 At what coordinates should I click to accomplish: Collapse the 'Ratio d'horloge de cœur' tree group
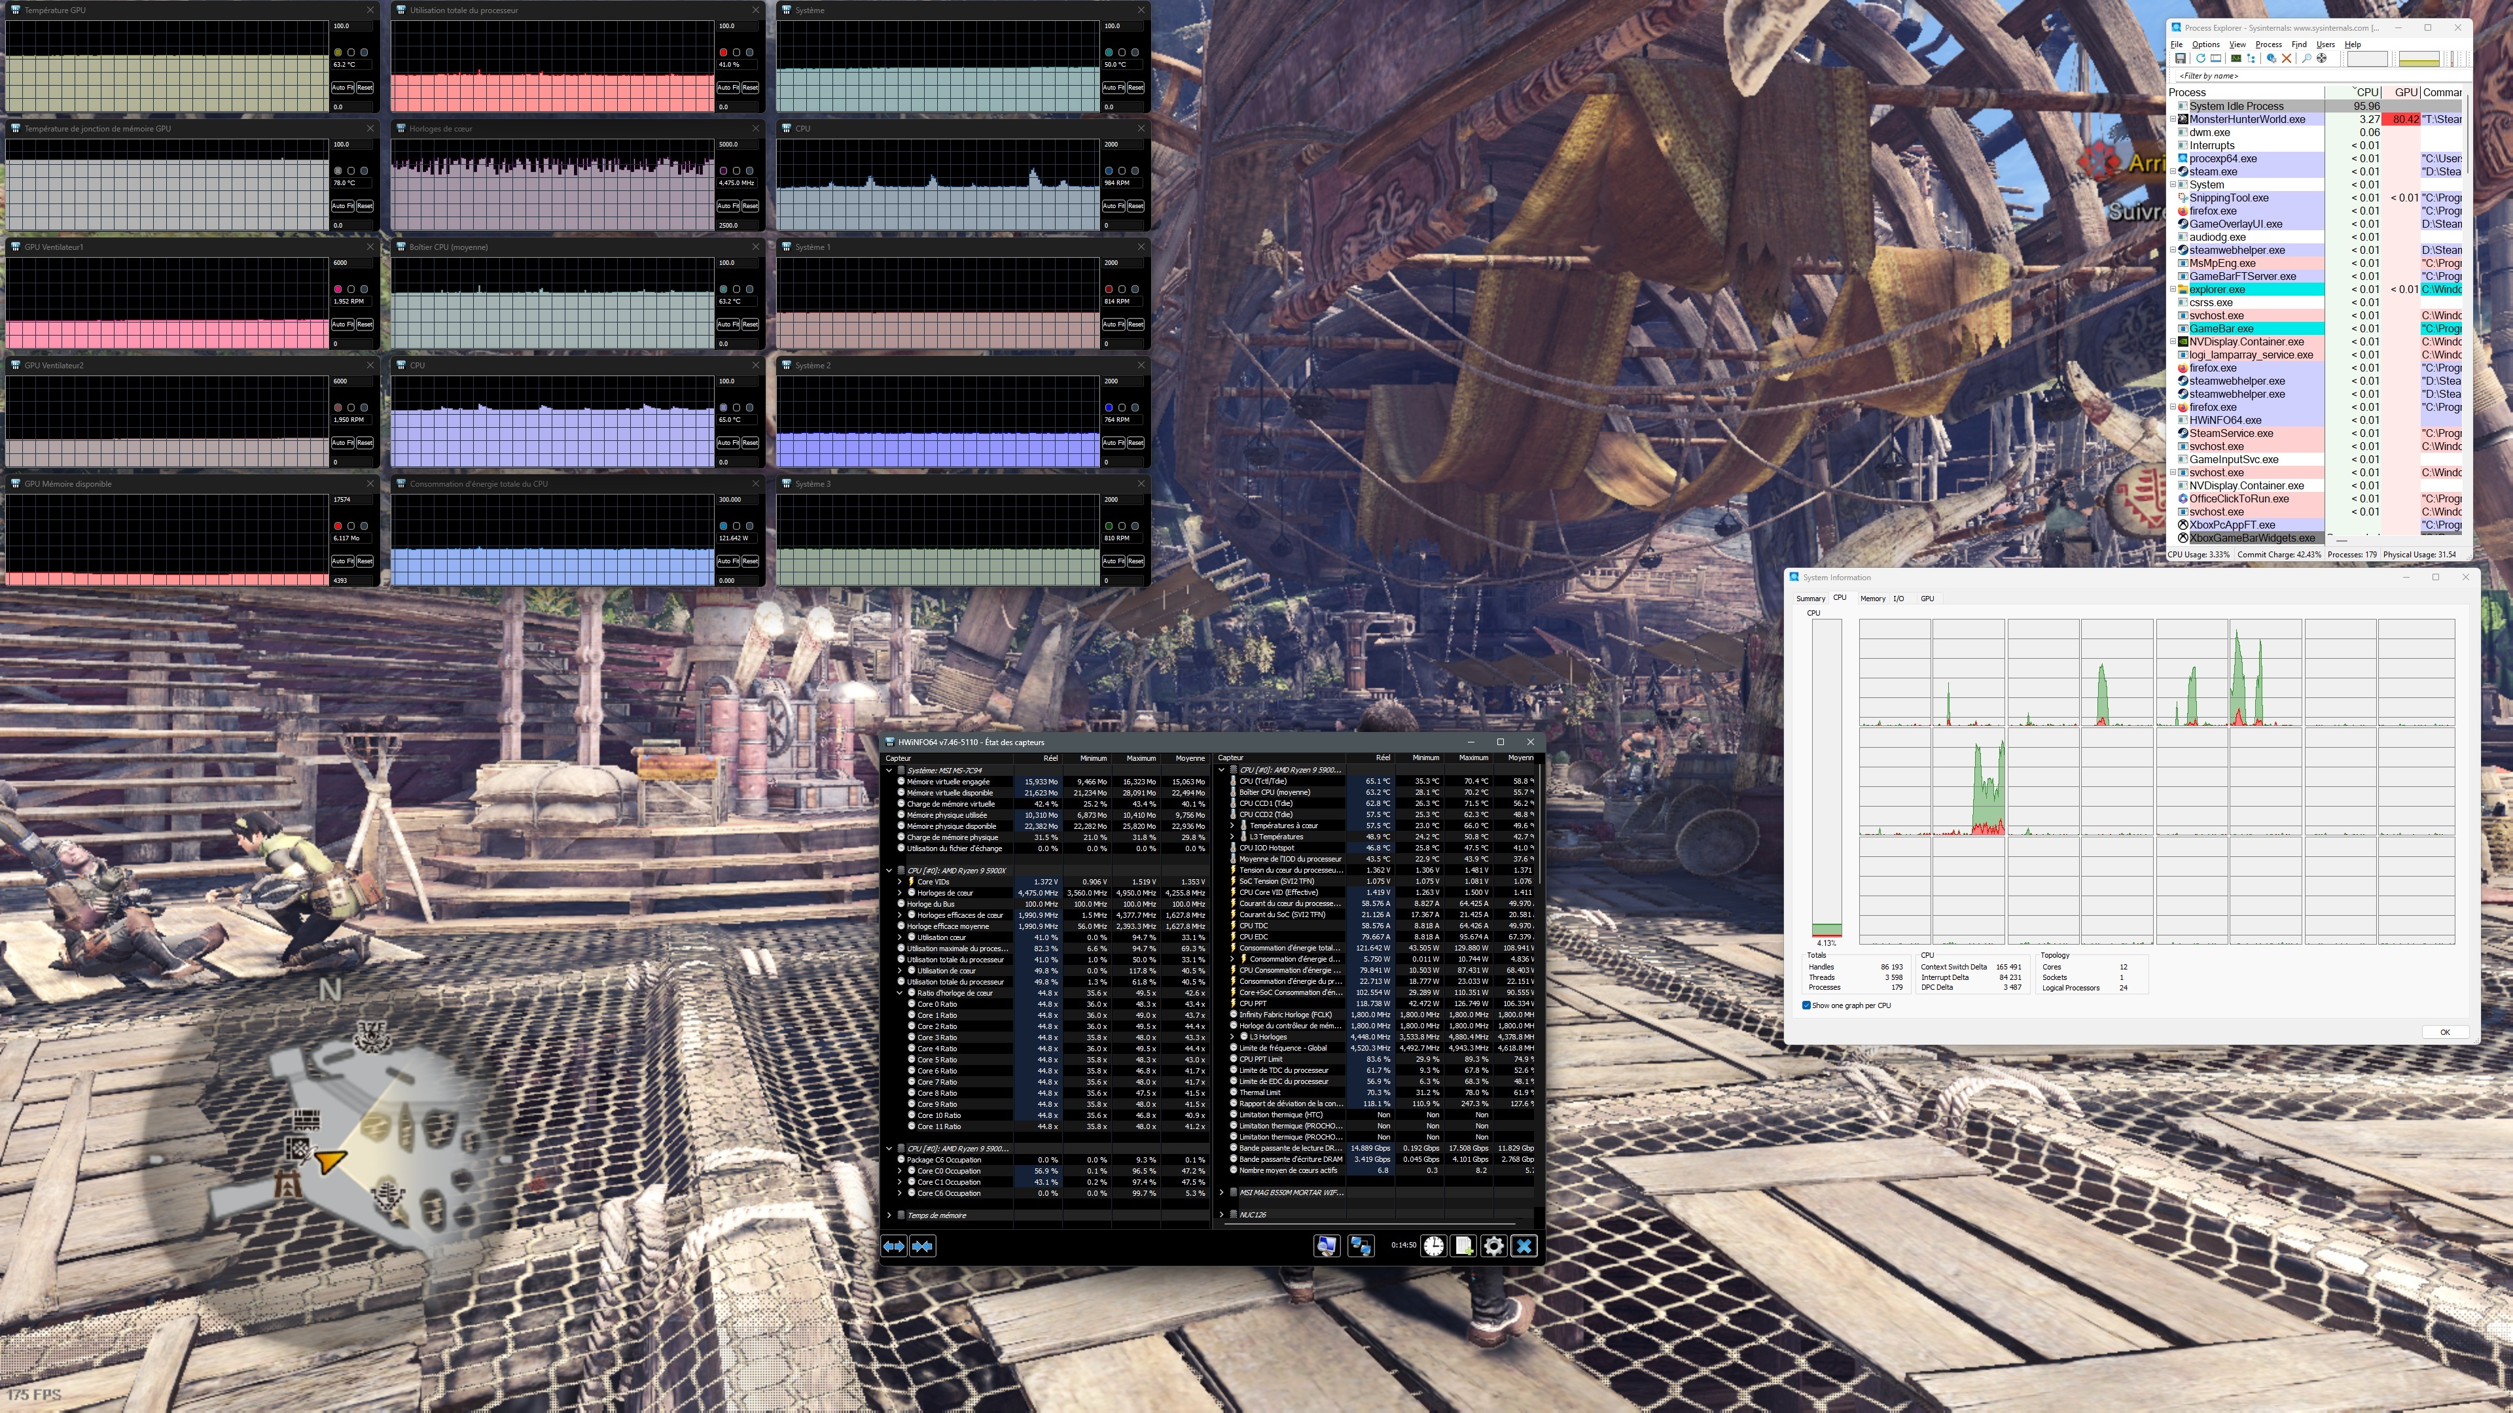pyautogui.click(x=899, y=994)
